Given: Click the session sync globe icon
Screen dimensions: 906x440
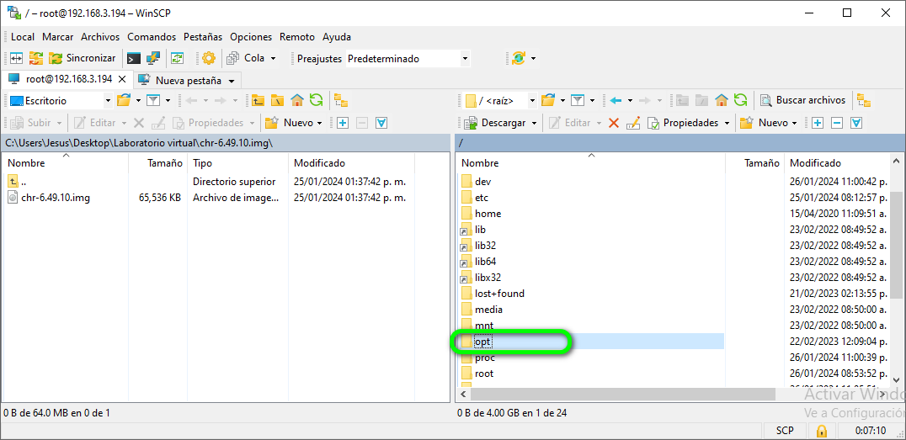Looking at the screenshot, I should coord(519,58).
